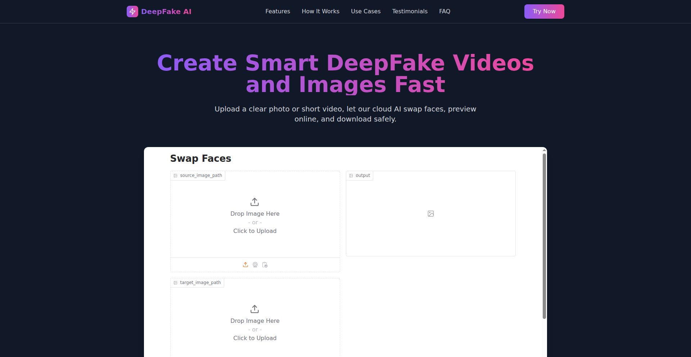The width and height of the screenshot is (691, 357).
Task: Open Use Cases in the navigation
Action: point(366,12)
